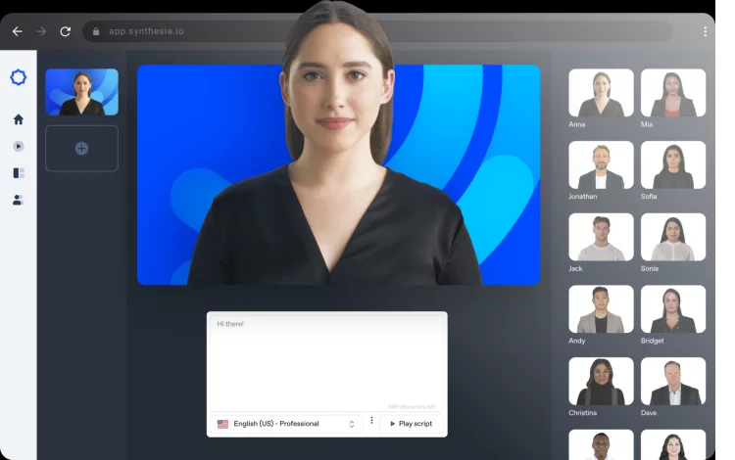The image size is (735, 460).
Task: Select the Andy avatar
Action: (601, 309)
